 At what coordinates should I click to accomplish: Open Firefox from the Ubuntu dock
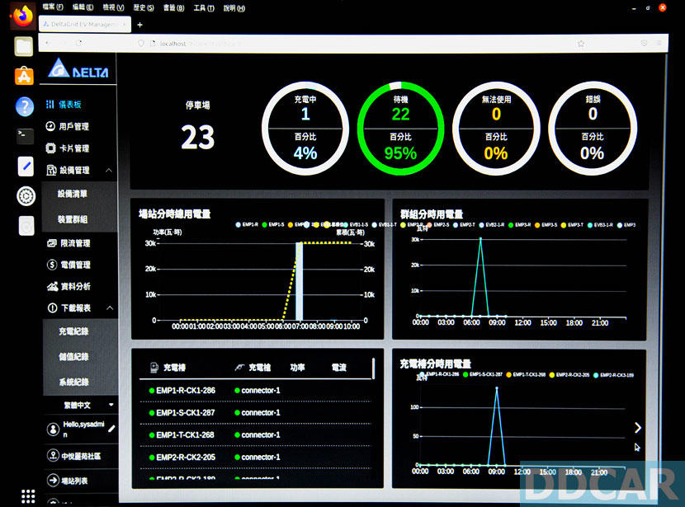pos(24,16)
